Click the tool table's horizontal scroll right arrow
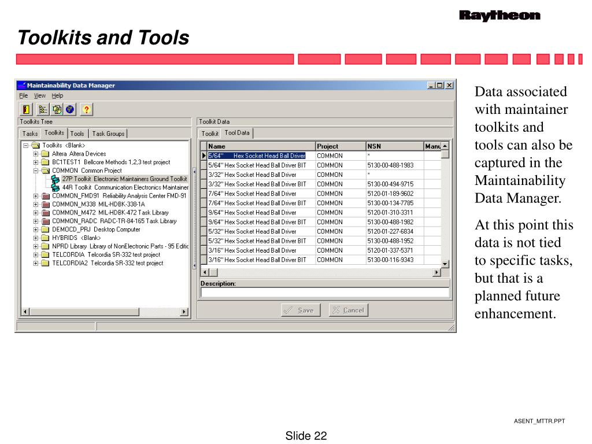The image size is (592, 444). tap(437, 272)
